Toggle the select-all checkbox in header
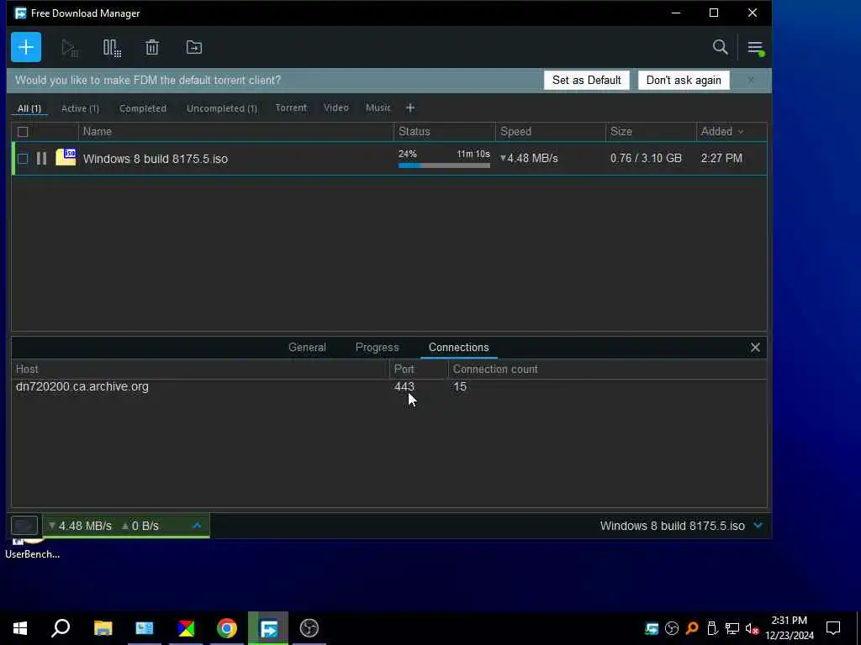Screen dimensions: 861x645 click(x=23, y=132)
